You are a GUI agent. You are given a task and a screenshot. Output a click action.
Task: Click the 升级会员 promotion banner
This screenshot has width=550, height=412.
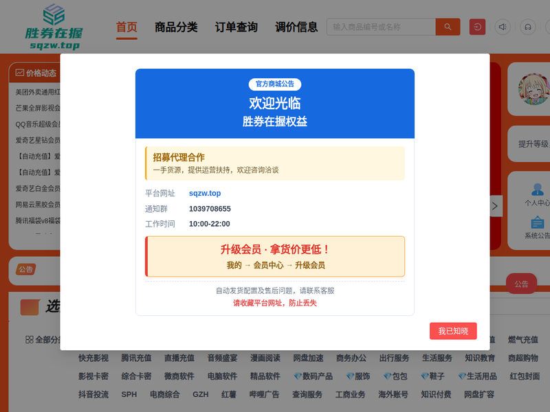[275, 256]
